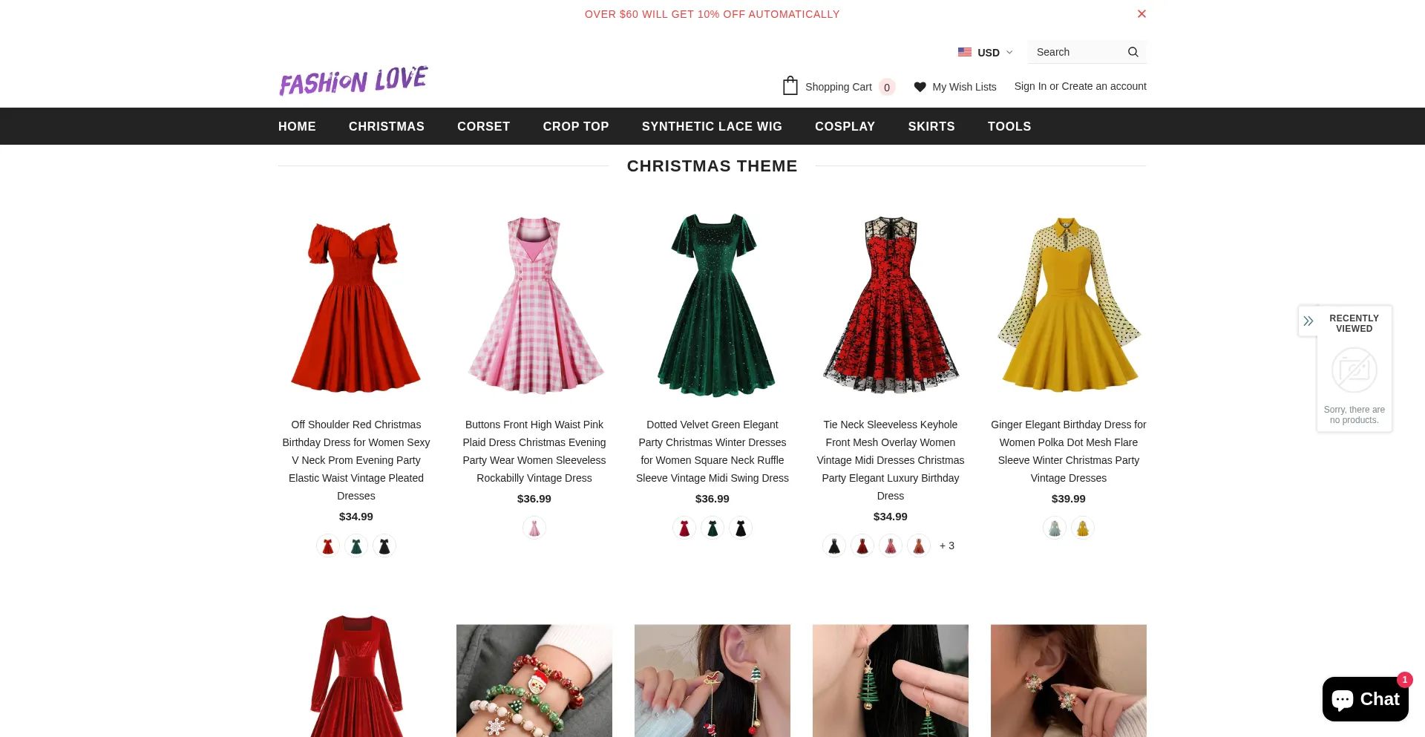Open the shopping cart bag icon
This screenshot has height=737, width=1425.
790,86
